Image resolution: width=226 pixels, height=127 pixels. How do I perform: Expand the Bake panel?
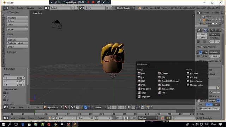(x=198, y=114)
